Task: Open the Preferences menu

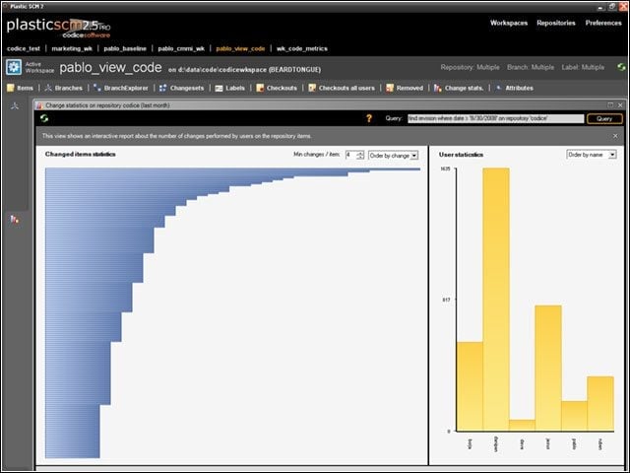Action: (x=603, y=23)
